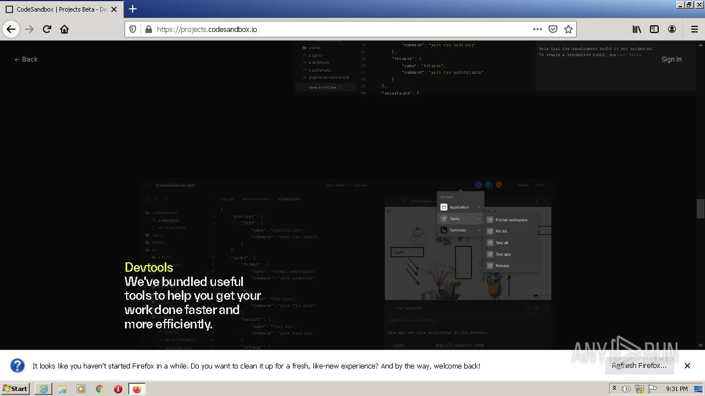
Task: Run the Test all task
Action: (x=511, y=243)
